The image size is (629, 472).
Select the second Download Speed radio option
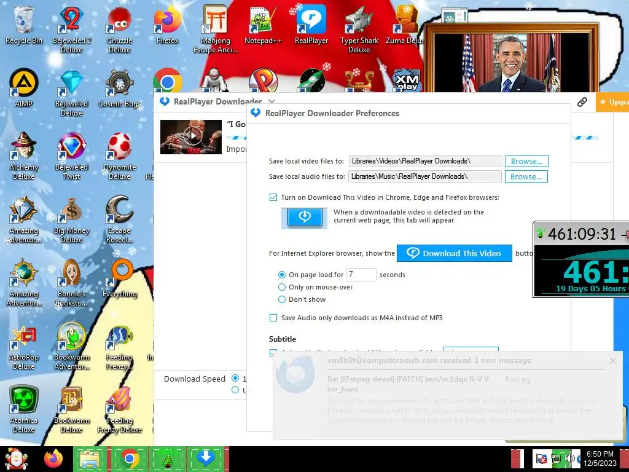pyautogui.click(x=235, y=390)
